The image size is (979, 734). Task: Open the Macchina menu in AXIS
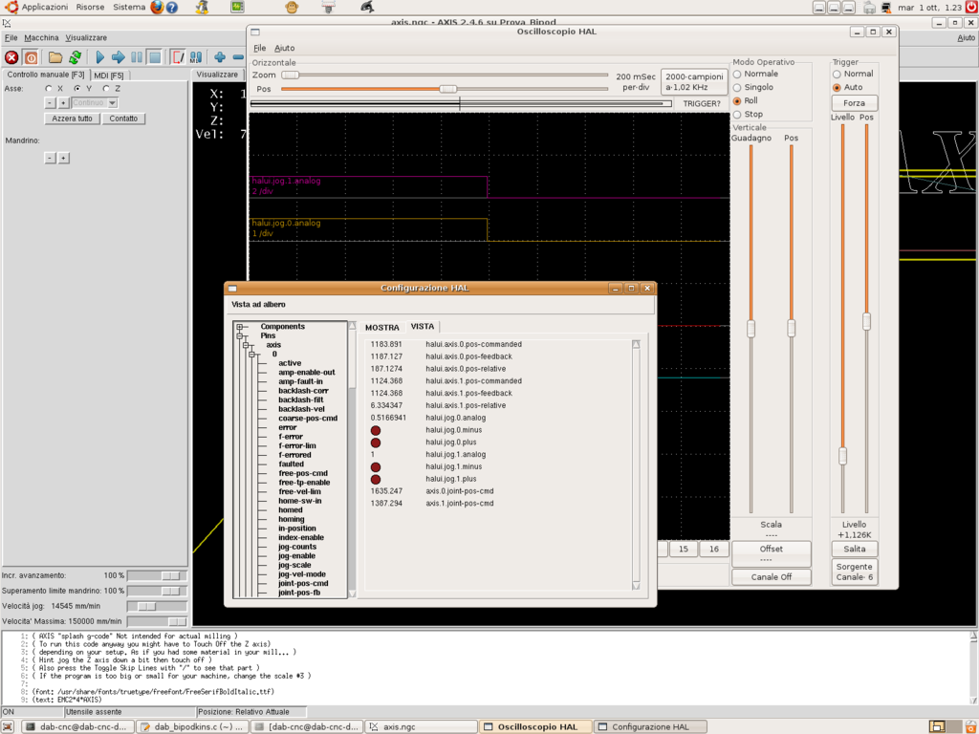[41, 38]
